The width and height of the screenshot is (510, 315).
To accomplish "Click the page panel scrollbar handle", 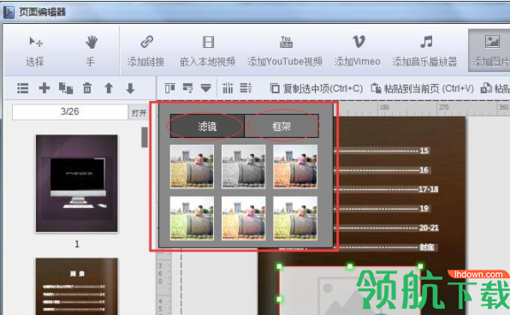I will tap(145, 137).
